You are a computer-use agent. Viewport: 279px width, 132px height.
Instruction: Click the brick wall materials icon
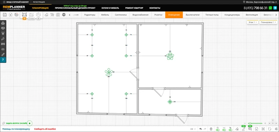coord(58,15)
